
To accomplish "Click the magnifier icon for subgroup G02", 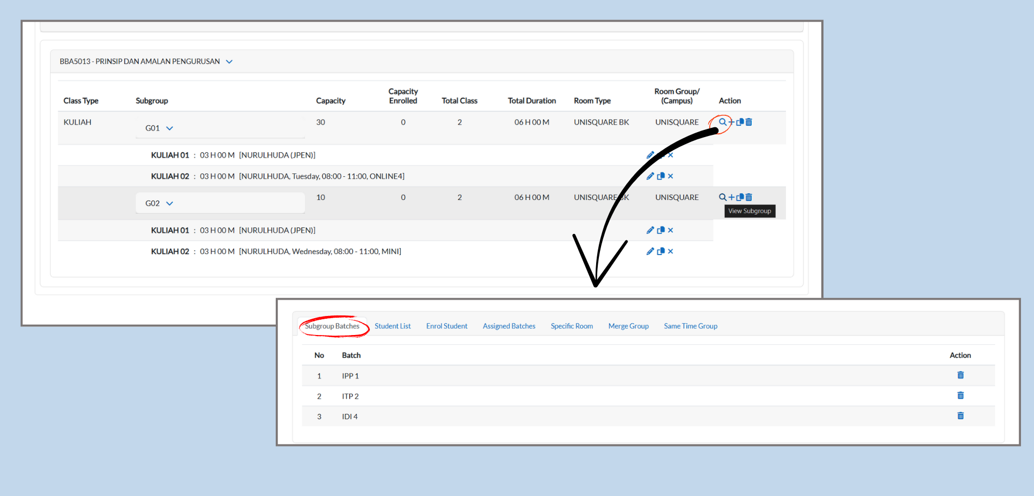I will click(722, 197).
